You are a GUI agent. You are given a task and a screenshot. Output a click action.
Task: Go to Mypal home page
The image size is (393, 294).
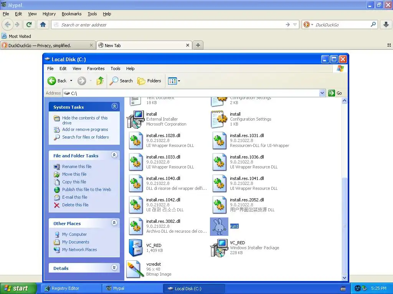coord(43,24)
